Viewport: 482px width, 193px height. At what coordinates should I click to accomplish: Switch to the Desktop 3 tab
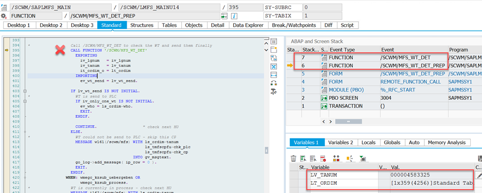[x=82, y=25]
